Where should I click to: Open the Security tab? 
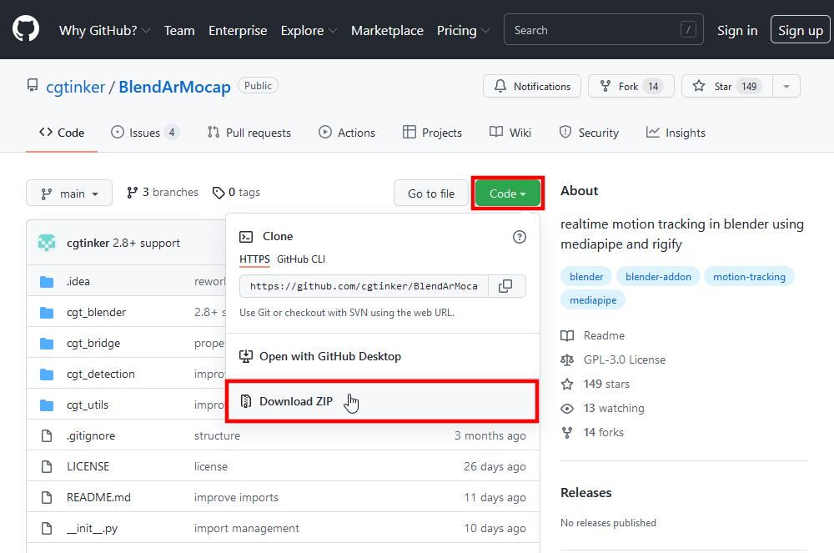589,133
